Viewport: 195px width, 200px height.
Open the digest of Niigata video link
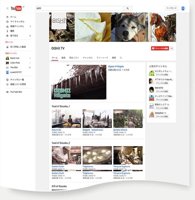coord(116,66)
